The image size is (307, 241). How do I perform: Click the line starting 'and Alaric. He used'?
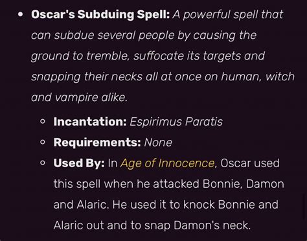pyautogui.click(x=166, y=205)
